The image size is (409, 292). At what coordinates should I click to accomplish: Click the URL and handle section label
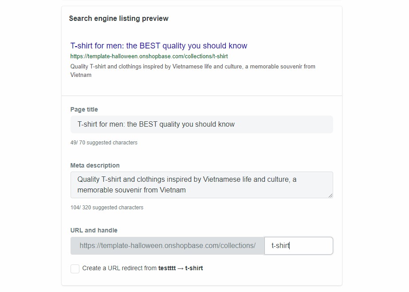[x=93, y=230]
